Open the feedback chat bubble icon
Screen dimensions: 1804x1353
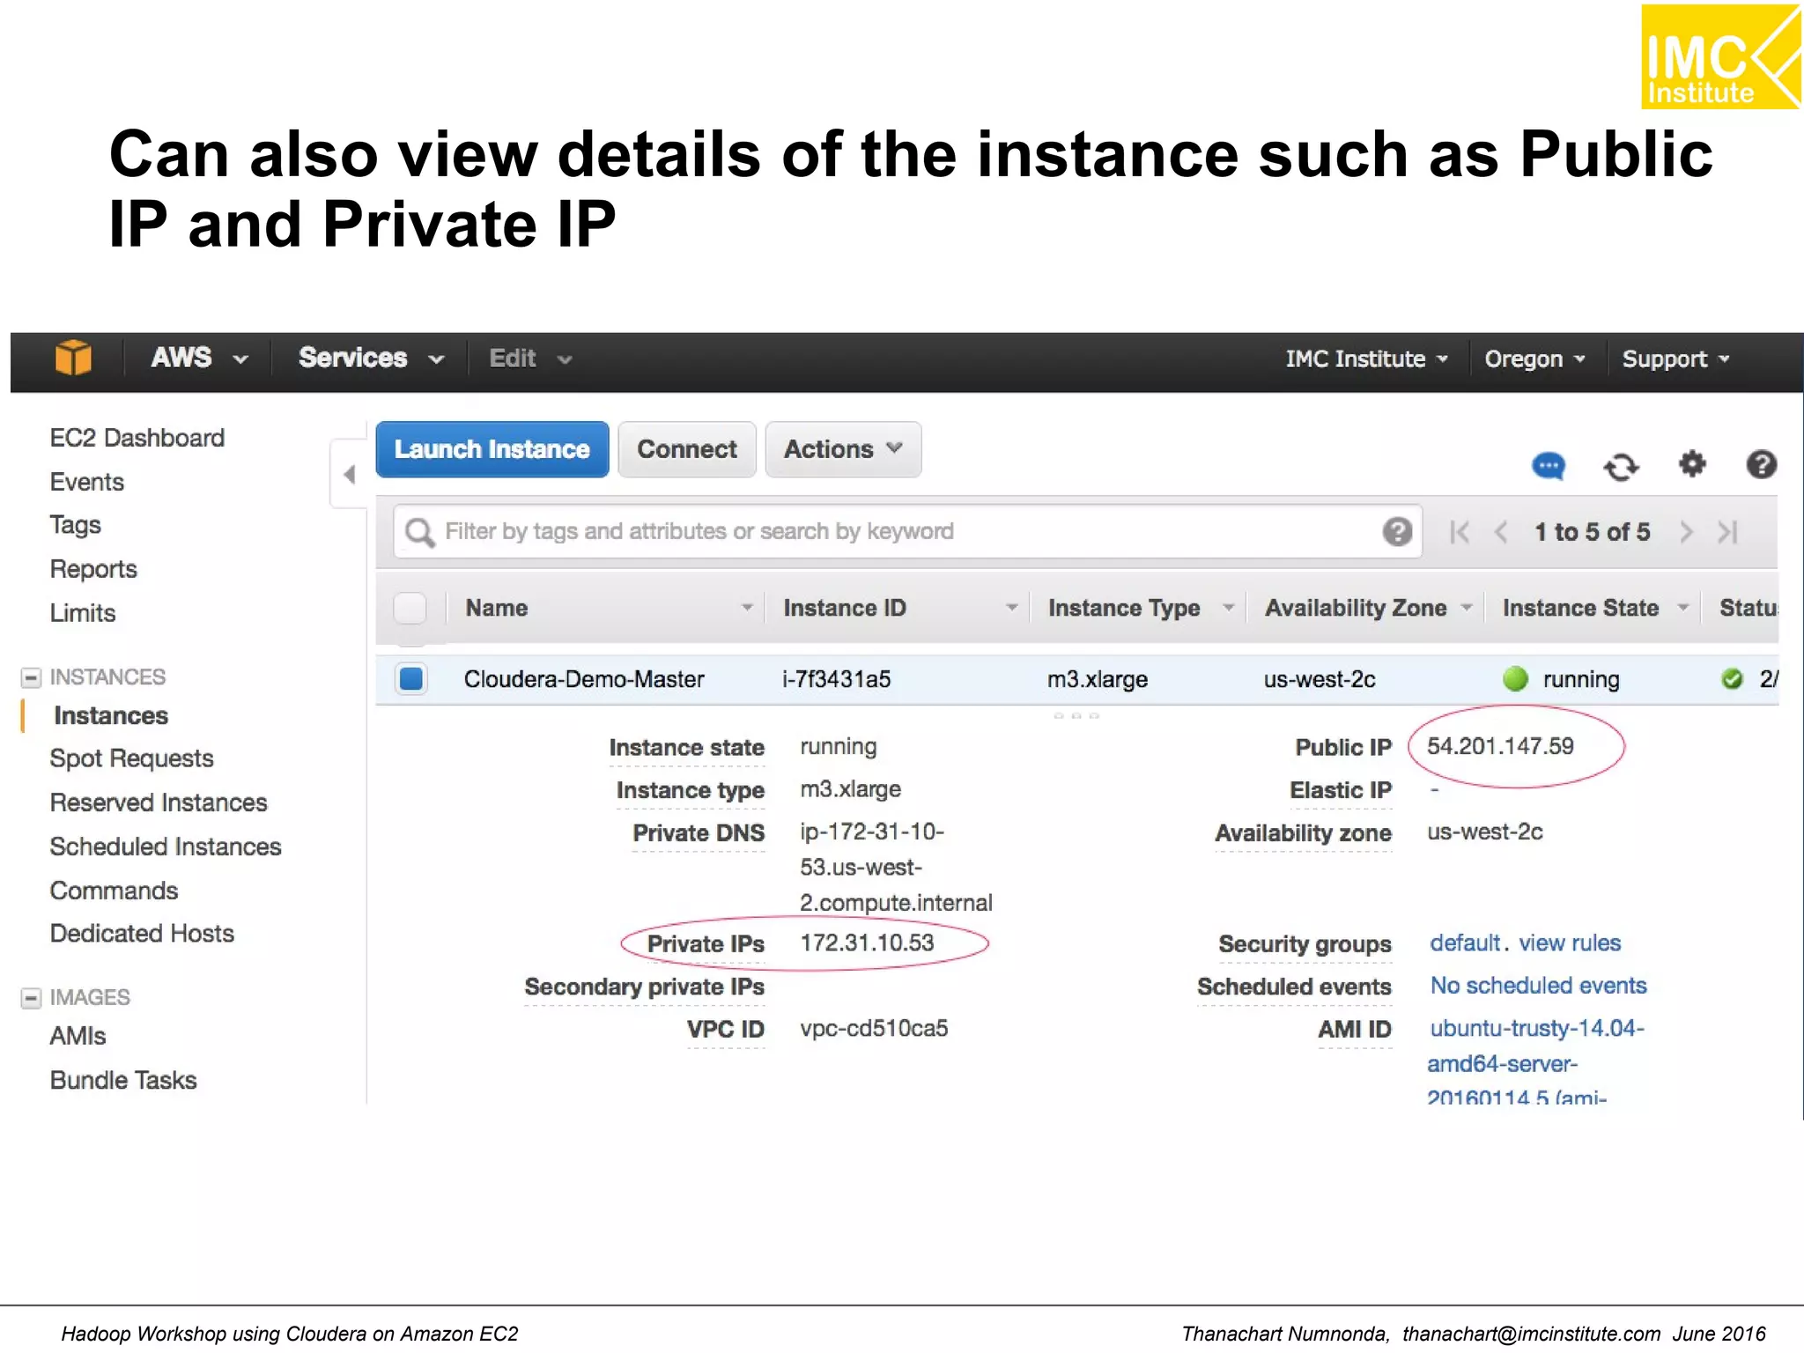tap(1548, 465)
